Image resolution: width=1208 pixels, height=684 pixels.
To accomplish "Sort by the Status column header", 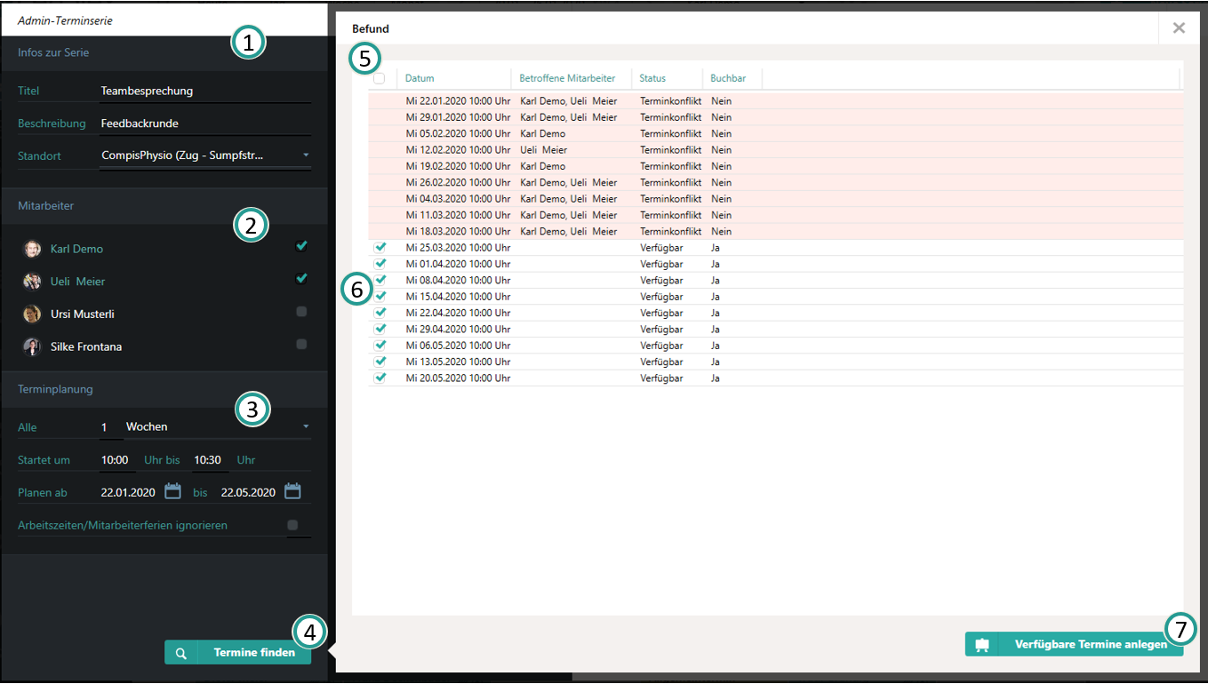I will (652, 78).
